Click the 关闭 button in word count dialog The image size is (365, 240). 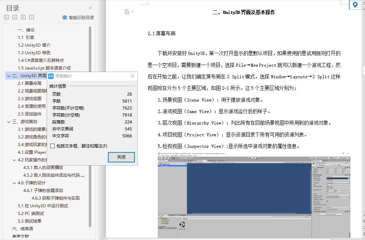pyautogui.click(x=121, y=157)
